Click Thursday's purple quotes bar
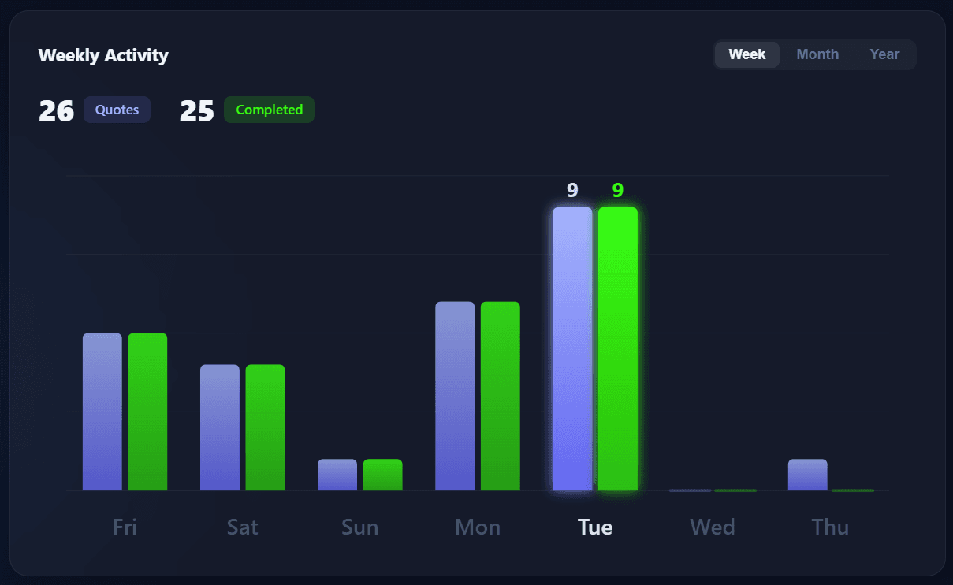The height and width of the screenshot is (585, 953). click(807, 475)
